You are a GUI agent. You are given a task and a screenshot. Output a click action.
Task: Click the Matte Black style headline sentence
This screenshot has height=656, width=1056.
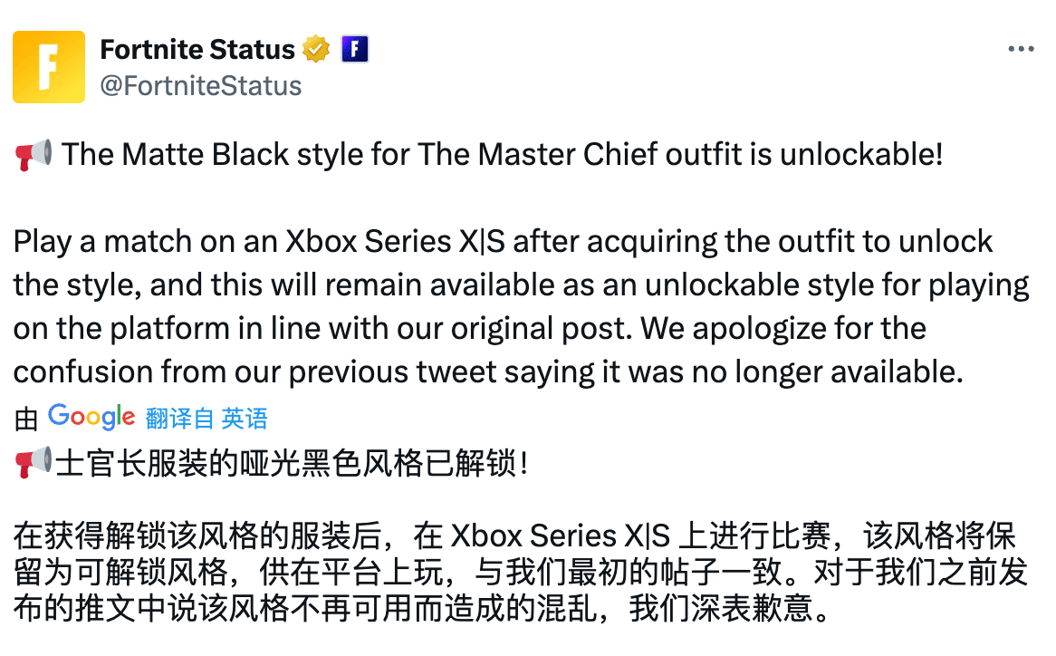pyautogui.click(x=502, y=155)
